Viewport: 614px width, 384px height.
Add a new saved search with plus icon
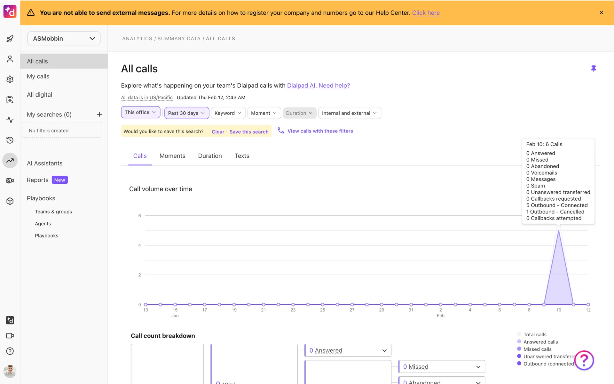[x=99, y=115]
